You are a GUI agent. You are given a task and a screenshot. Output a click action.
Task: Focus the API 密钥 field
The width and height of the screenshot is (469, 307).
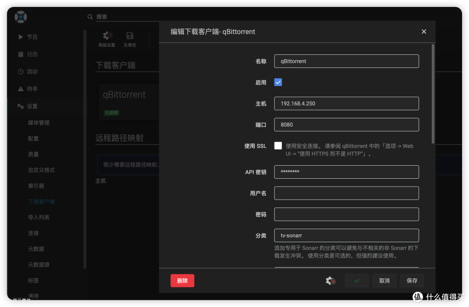[347, 172]
